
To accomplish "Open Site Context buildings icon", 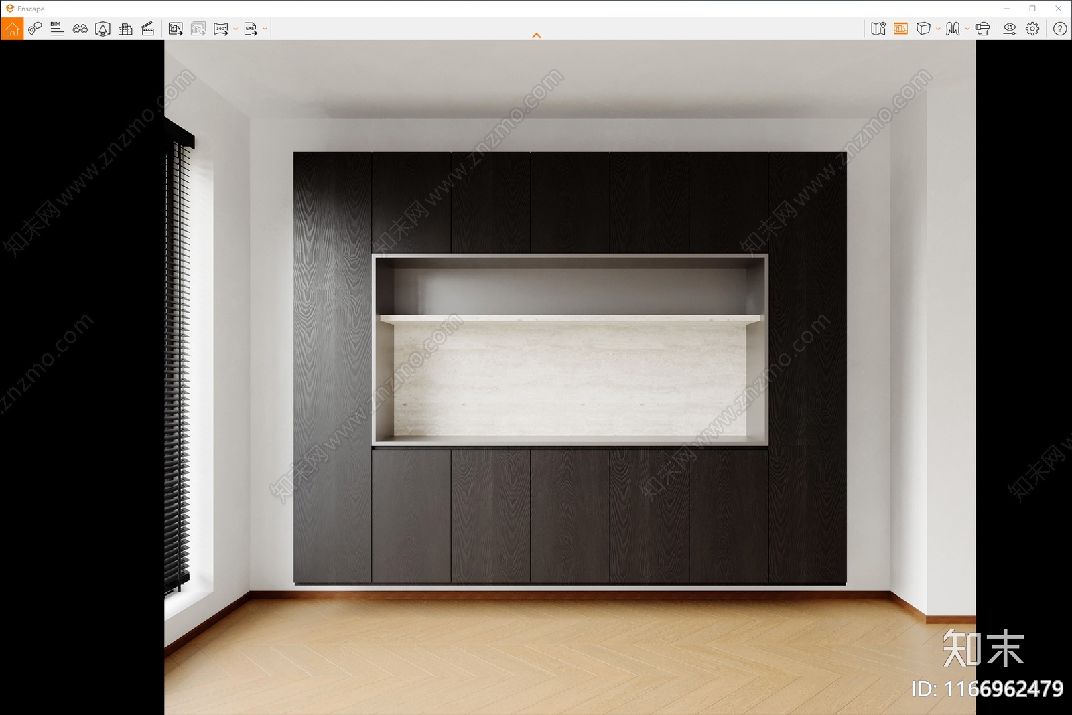I will (125, 29).
